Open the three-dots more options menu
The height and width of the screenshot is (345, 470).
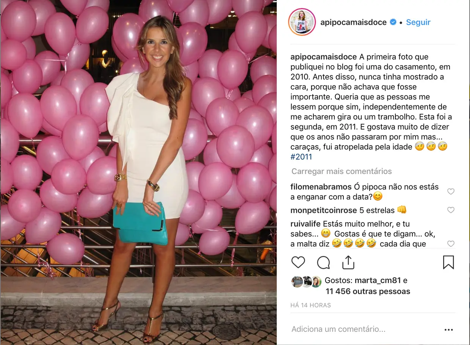coord(449,330)
